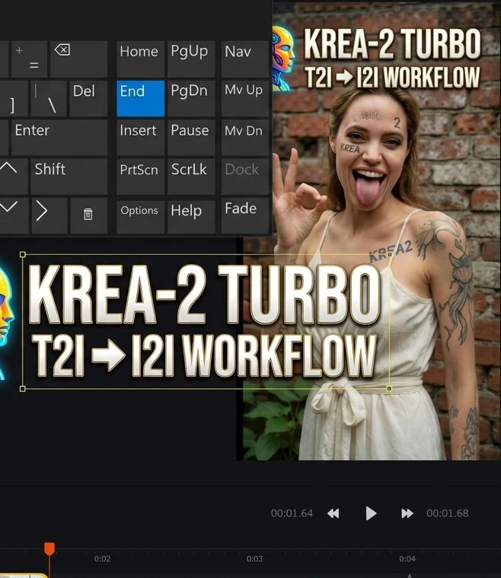Tap the PrtScn key
The width and height of the screenshot is (501, 578).
tap(140, 177)
